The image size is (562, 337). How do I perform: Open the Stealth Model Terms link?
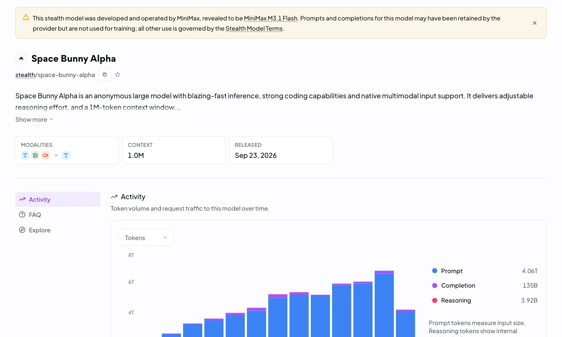[x=254, y=29]
